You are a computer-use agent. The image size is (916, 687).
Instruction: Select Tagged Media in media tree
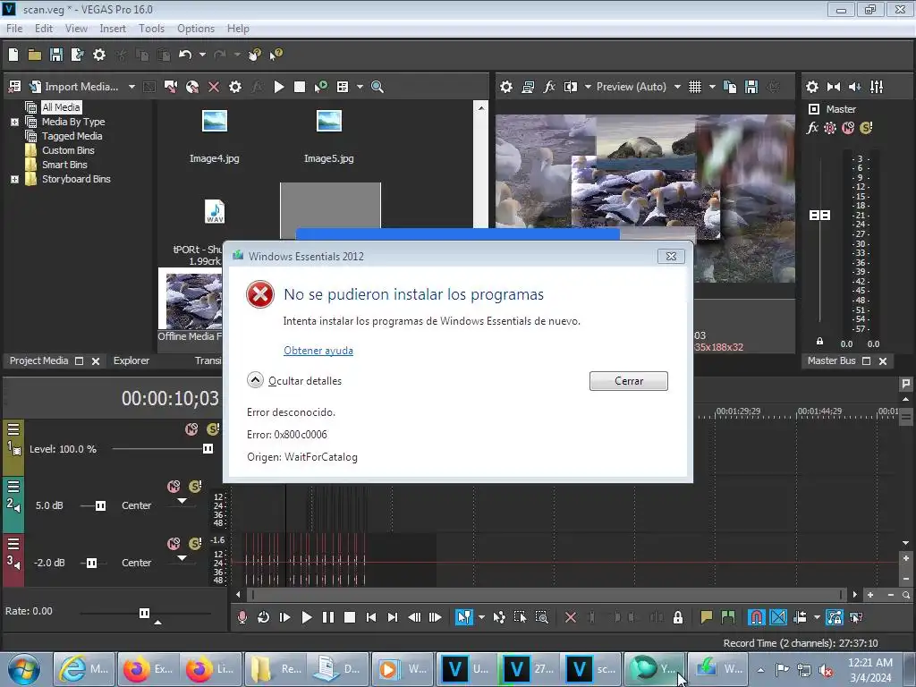point(72,136)
